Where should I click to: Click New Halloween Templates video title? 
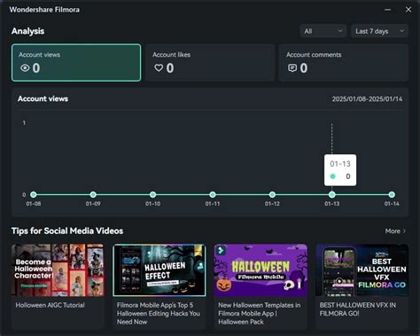tap(260, 314)
